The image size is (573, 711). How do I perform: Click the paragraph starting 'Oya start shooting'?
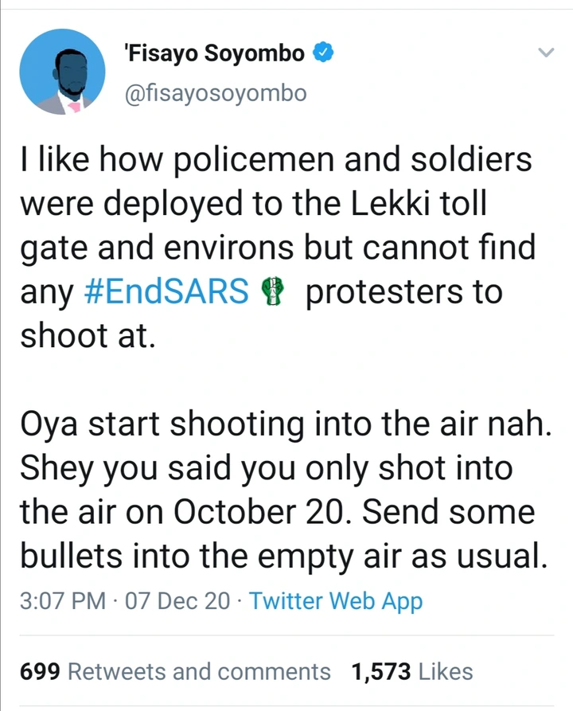coord(283,491)
